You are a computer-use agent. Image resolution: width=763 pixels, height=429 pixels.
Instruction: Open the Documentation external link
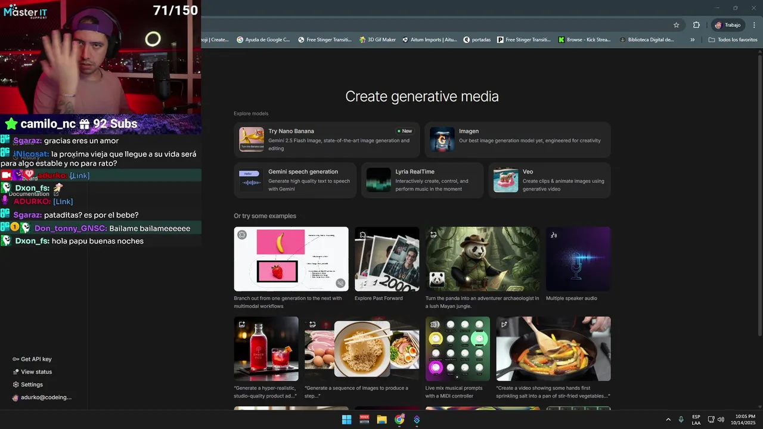click(33, 194)
